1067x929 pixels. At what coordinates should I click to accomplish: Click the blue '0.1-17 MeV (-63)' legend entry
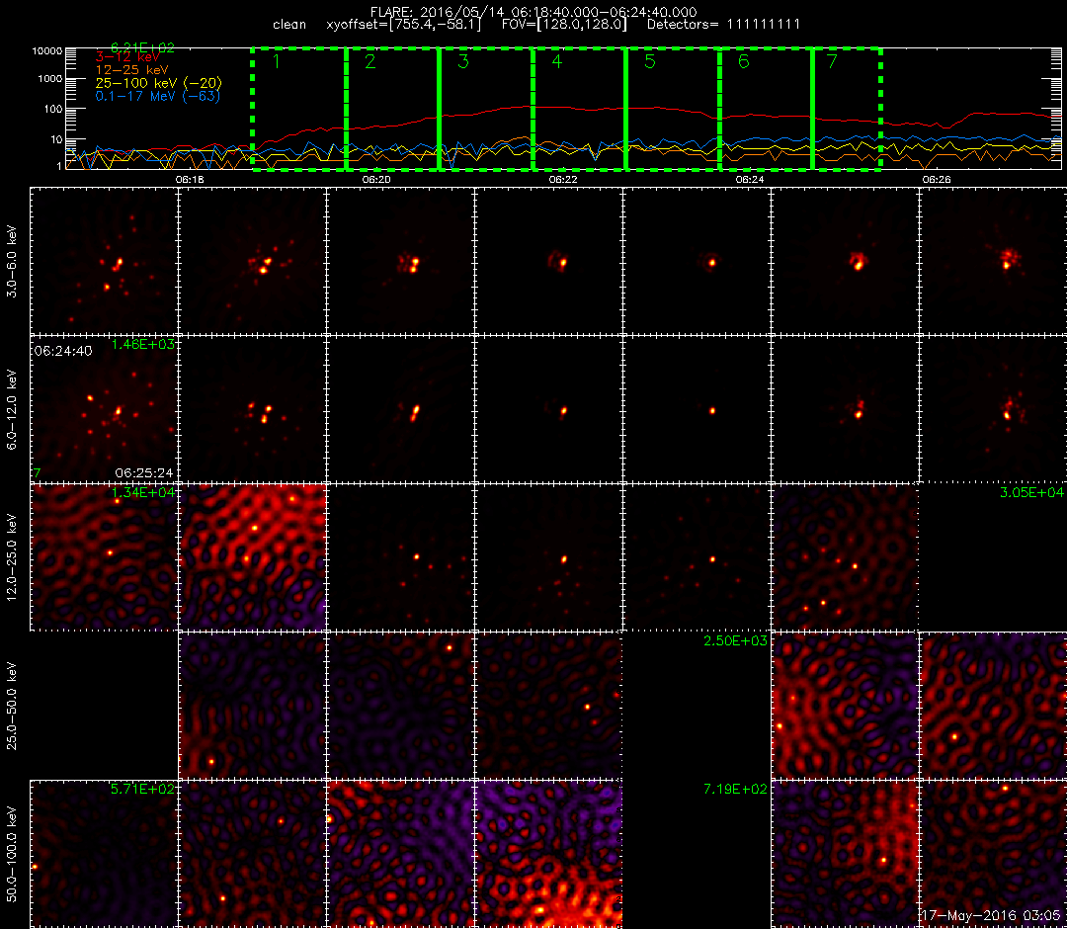(x=158, y=96)
